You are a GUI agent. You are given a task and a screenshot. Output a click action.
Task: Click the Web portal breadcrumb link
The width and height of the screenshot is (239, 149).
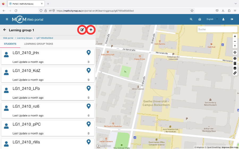(8, 38)
